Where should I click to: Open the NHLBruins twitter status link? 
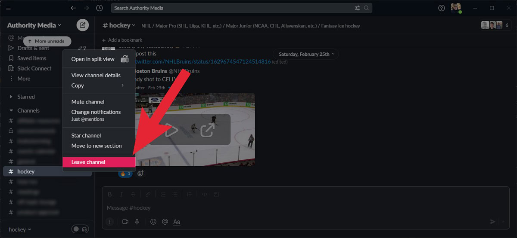203,61
